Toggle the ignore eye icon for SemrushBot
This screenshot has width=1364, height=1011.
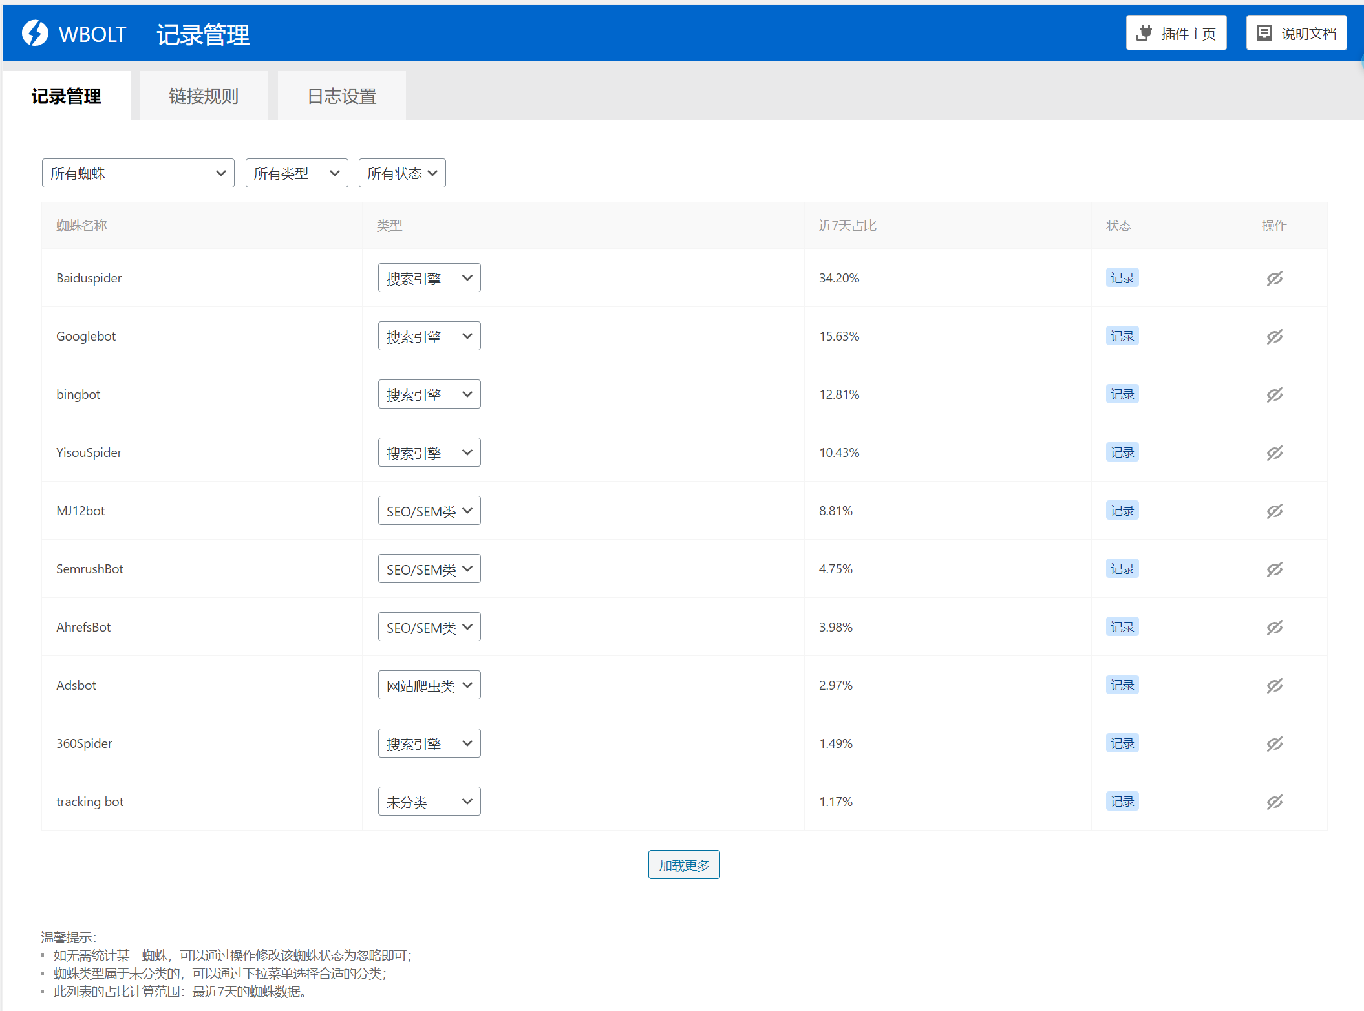point(1274,569)
